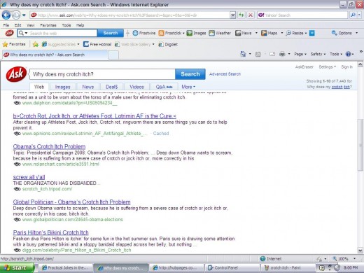Switch to the Q&A search tab
This screenshot has width=364, height=273.
164,87
